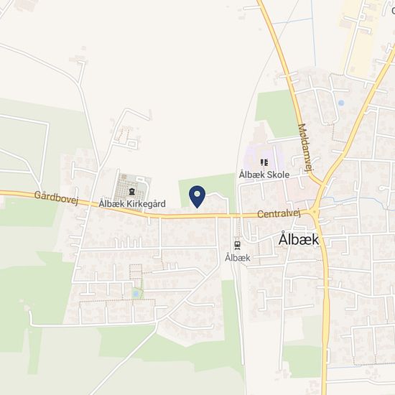The image size is (395, 395).
Task: Tap the Ålbæk Skole school icon
Action: tap(264, 162)
